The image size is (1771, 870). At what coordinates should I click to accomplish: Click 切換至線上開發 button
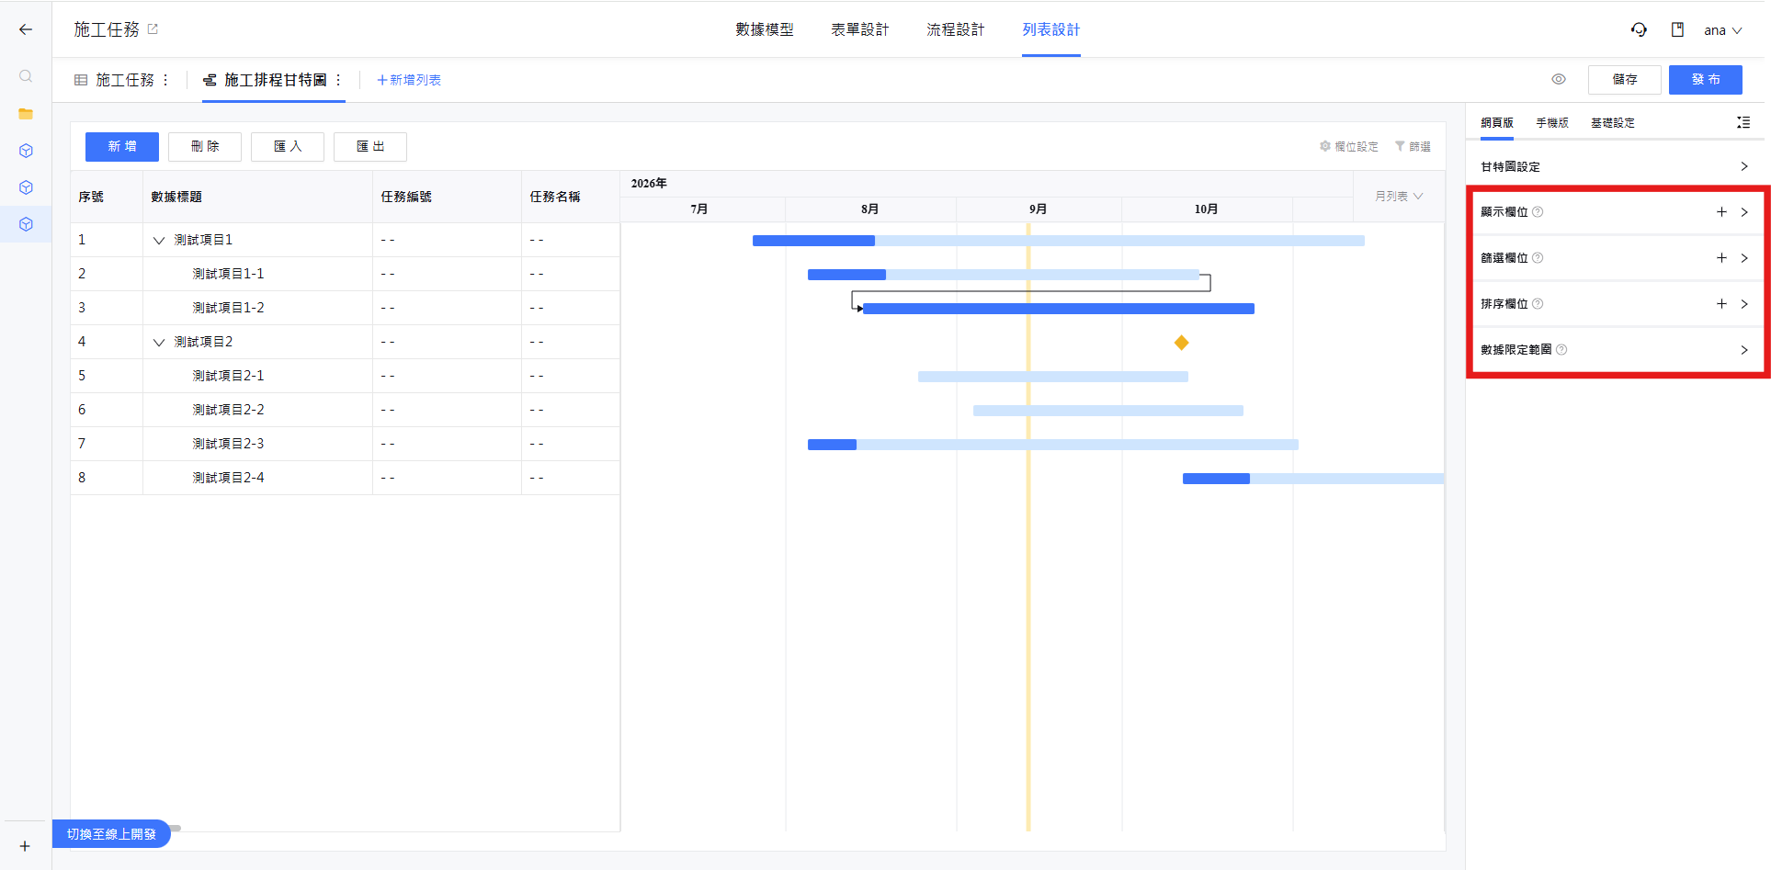point(111,834)
